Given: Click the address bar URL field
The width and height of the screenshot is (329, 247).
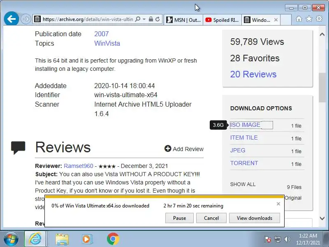Looking at the screenshot, I should pos(88,19).
